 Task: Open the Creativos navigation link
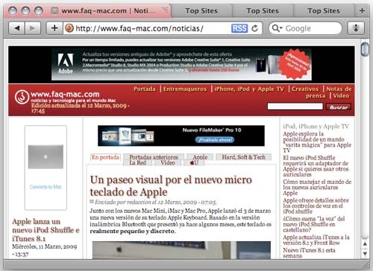(x=305, y=89)
